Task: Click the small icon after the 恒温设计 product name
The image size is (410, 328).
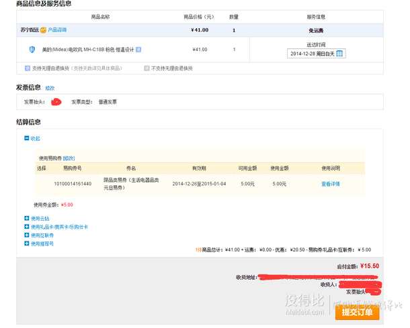Action: (138, 50)
